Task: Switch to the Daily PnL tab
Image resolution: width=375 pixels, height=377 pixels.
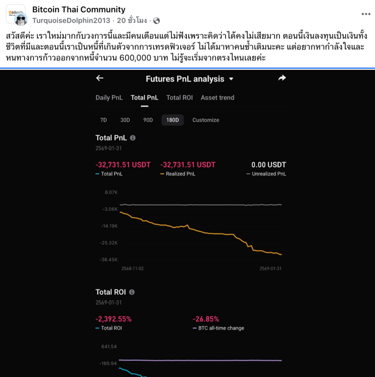Action: point(109,98)
